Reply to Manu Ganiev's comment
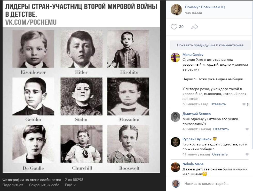 (x=218, y=104)
